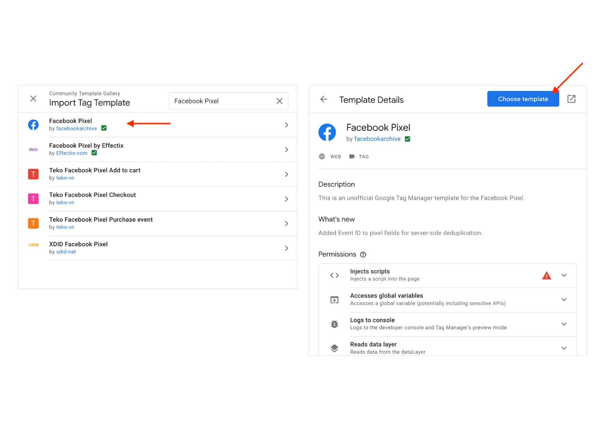
Task: Click the Facebook Pixel search input field
Action: (223, 101)
